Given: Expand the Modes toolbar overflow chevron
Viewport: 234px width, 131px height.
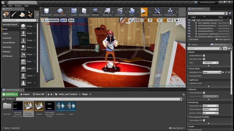Looking at the screenshot, I should tap(37, 15).
